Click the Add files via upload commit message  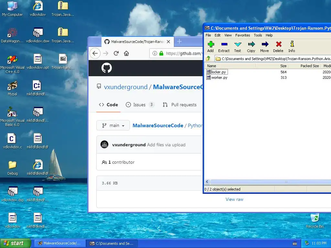coord(166,145)
